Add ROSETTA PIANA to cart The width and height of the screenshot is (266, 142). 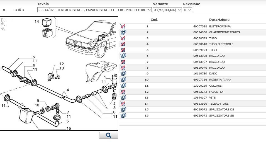point(123,79)
